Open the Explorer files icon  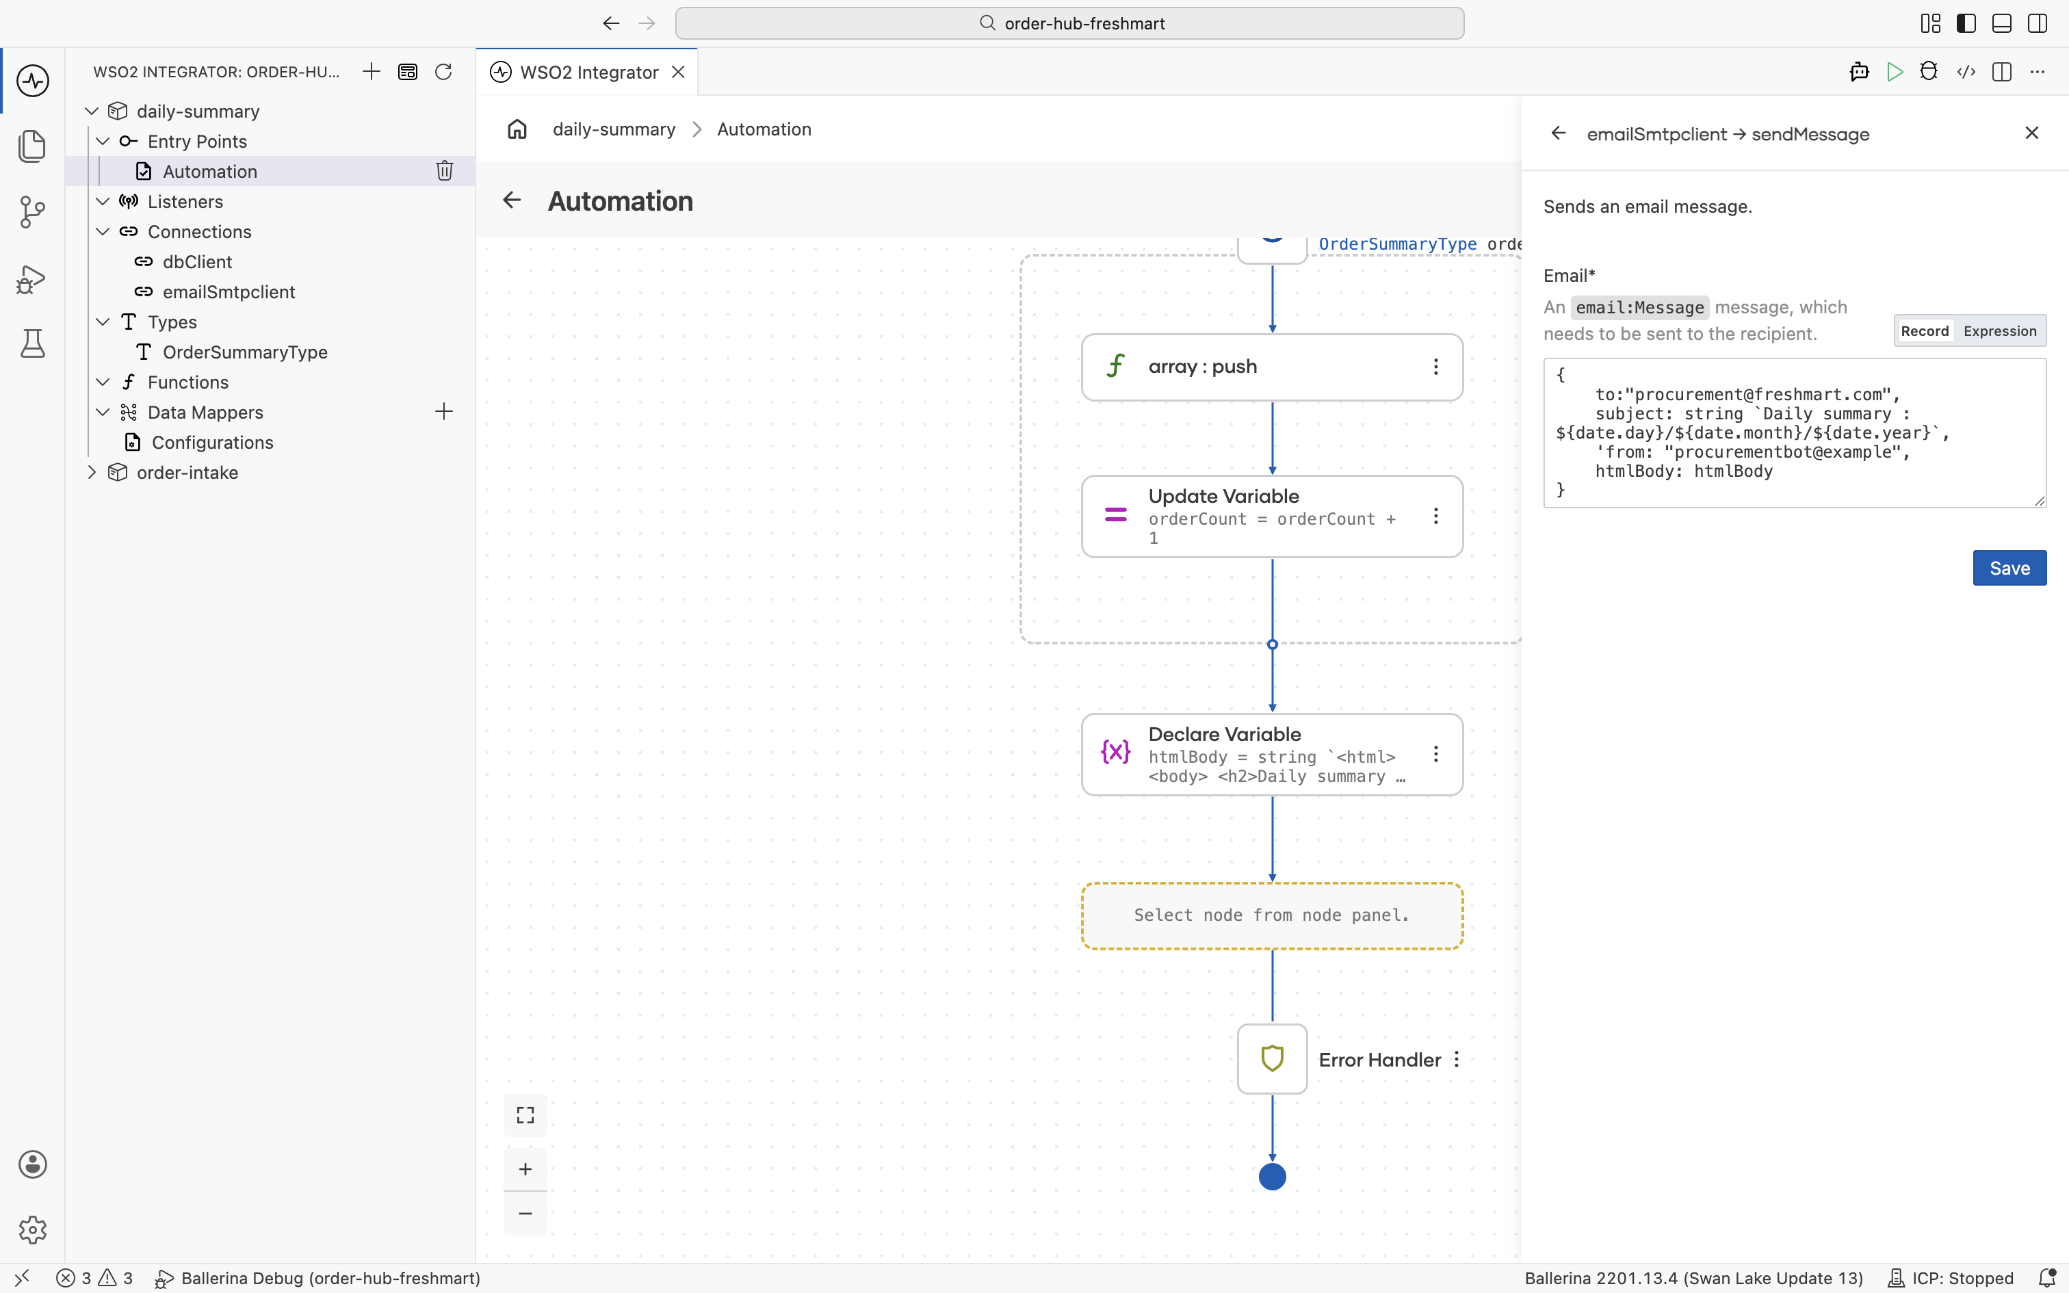(x=32, y=146)
